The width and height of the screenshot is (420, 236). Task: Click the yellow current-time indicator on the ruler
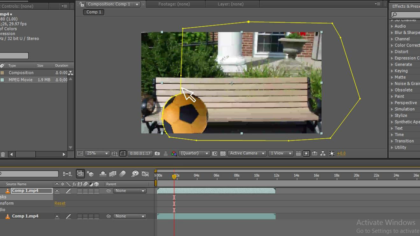click(174, 176)
